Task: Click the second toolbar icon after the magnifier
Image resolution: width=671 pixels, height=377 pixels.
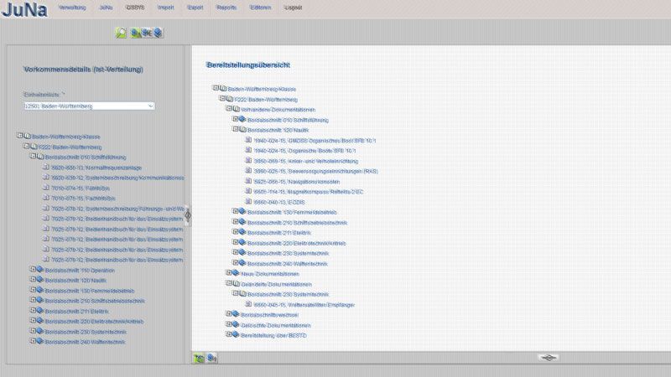Action: pyautogui.click(x=136, y=33)
